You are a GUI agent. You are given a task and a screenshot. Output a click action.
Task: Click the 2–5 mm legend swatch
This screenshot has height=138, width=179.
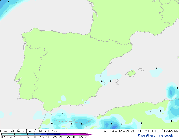pyautogui.click(x=24, y=134)
